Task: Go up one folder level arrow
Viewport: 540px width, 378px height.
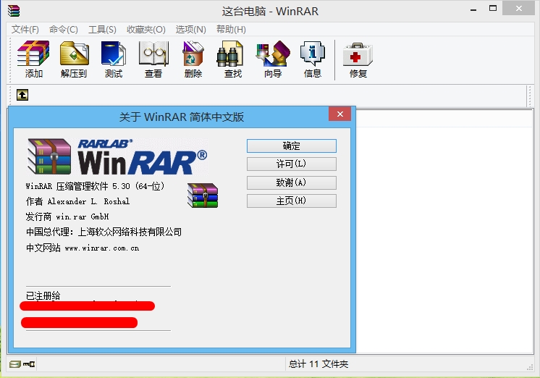Action: 22,95
